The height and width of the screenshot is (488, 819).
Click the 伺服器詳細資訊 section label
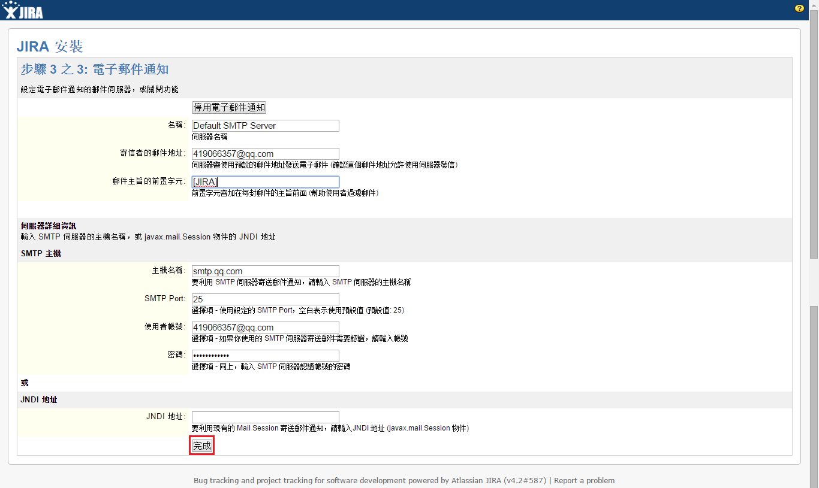49,226
